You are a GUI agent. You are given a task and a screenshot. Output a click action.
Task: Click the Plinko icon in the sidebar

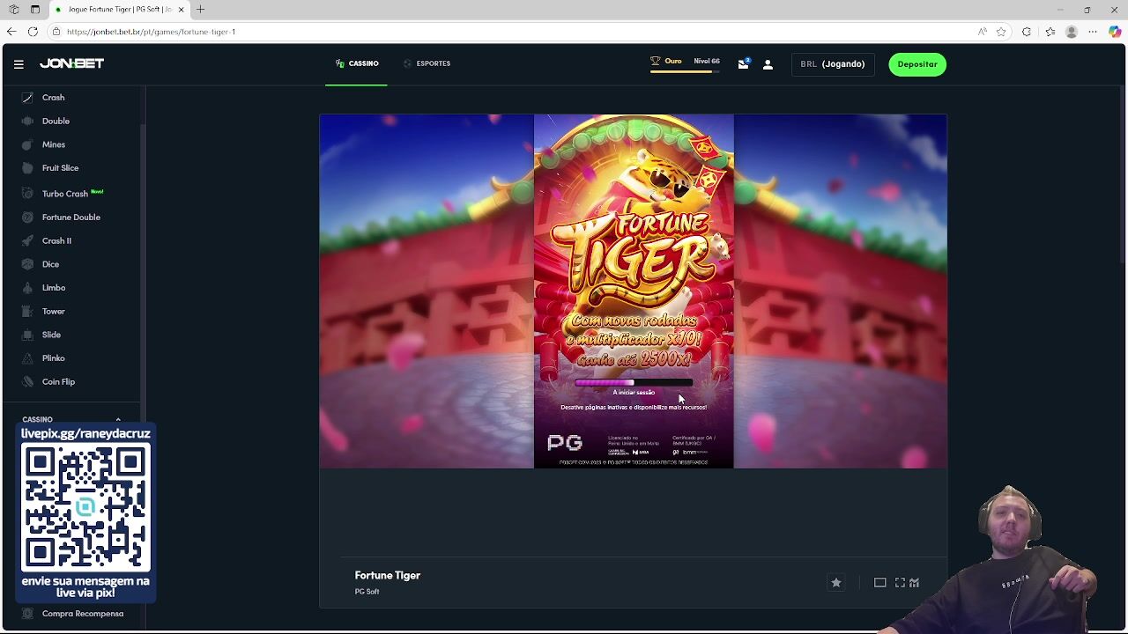[x=27, y=358]
